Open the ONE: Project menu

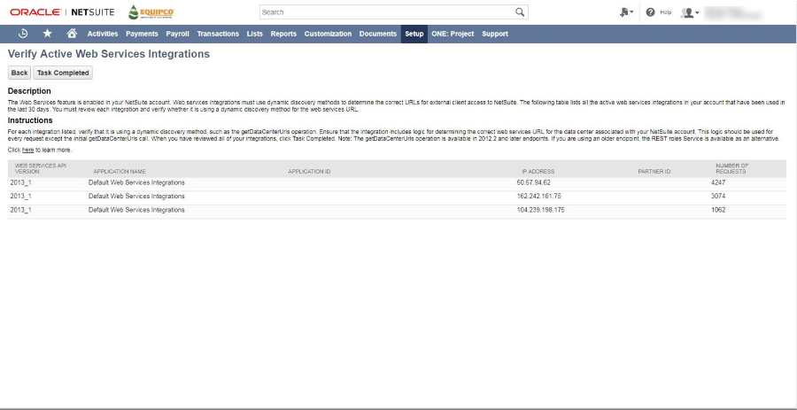(x=453, y=34)
